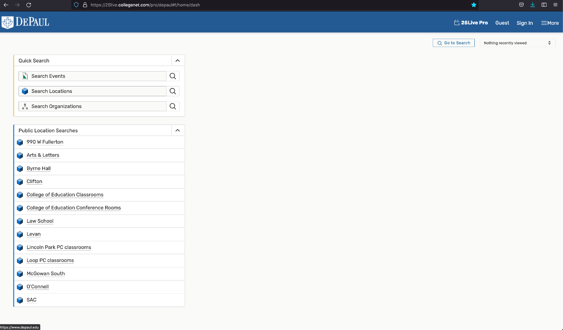Open the Byrne Hall location search
563x330 pixels.
click(x=39, y=169)
